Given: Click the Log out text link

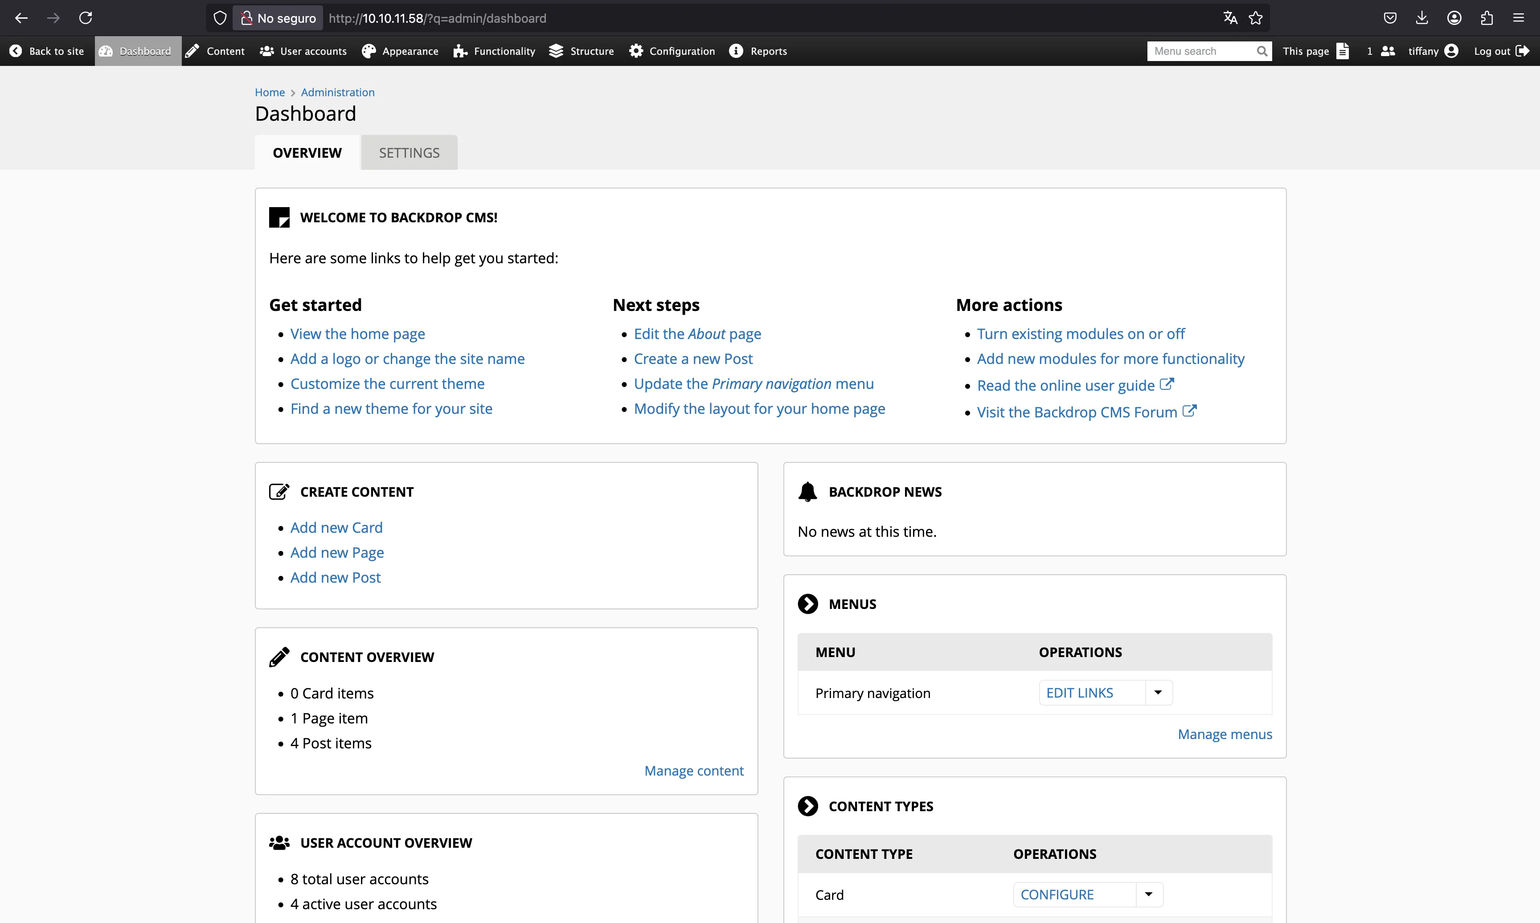Looking at the screenshot, I should (x=1491, y=51).
